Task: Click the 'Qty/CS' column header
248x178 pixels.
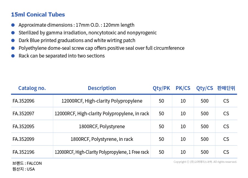Action: 204,88
